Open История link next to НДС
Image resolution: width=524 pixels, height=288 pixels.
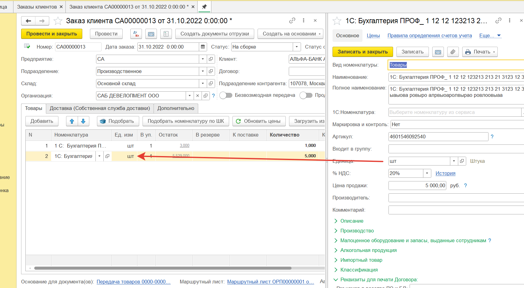point(445,173)
